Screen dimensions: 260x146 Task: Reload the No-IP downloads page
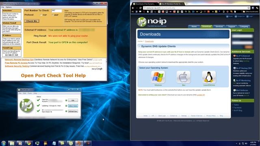coord(141,8)
